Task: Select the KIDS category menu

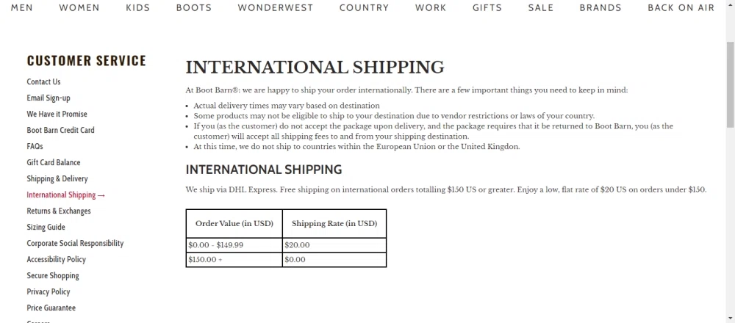Action: [x=137, y=8]
